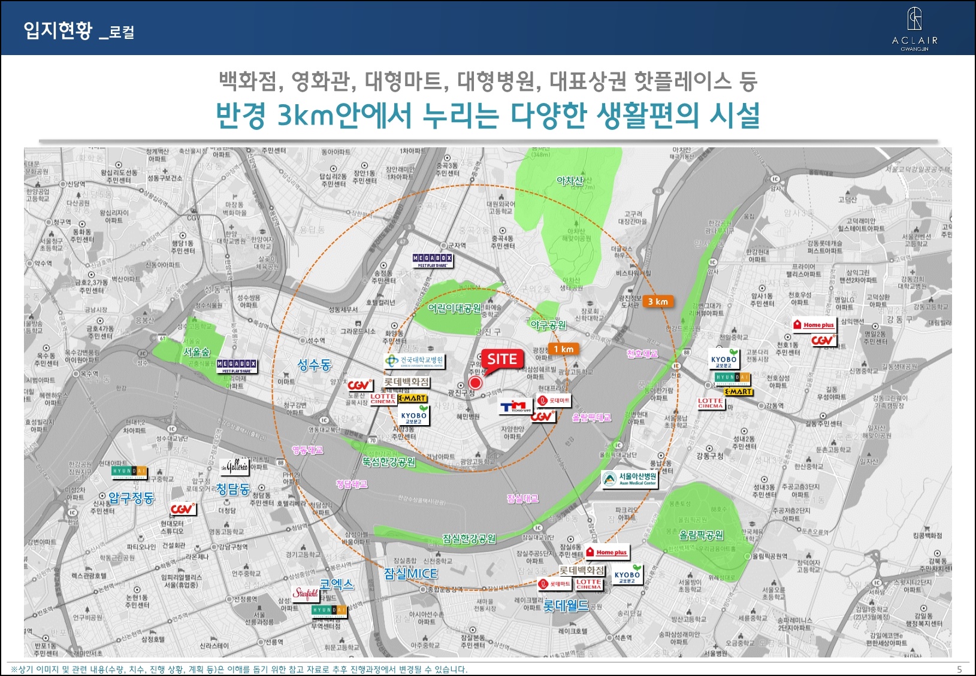Click the Home plus logo near 삼익맨션

coord(814,325)
